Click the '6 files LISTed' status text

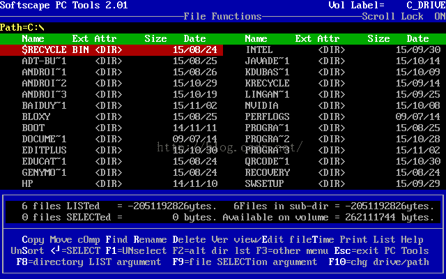point(61,206)
